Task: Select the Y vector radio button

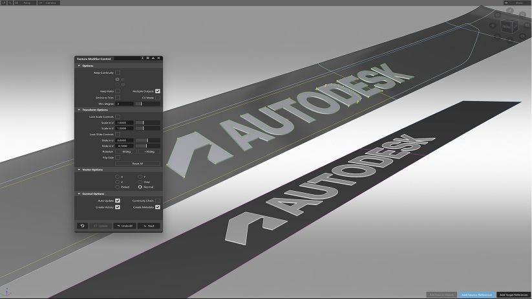Action: (140, 177)
